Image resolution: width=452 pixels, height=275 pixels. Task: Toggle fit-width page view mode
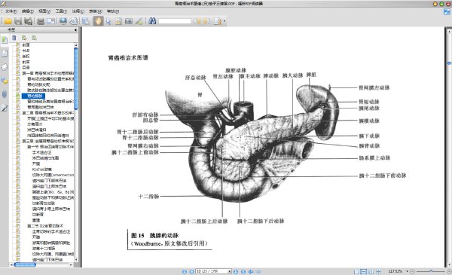(x=364, y=271)
